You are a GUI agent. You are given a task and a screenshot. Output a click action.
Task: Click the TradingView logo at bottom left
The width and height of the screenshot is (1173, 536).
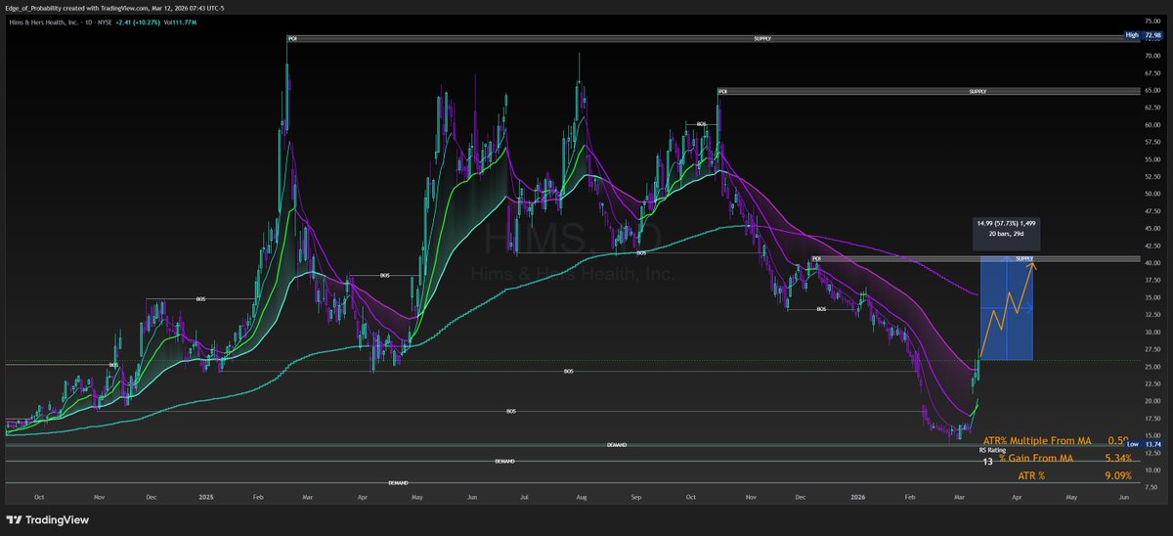click(x=46, y=520)
